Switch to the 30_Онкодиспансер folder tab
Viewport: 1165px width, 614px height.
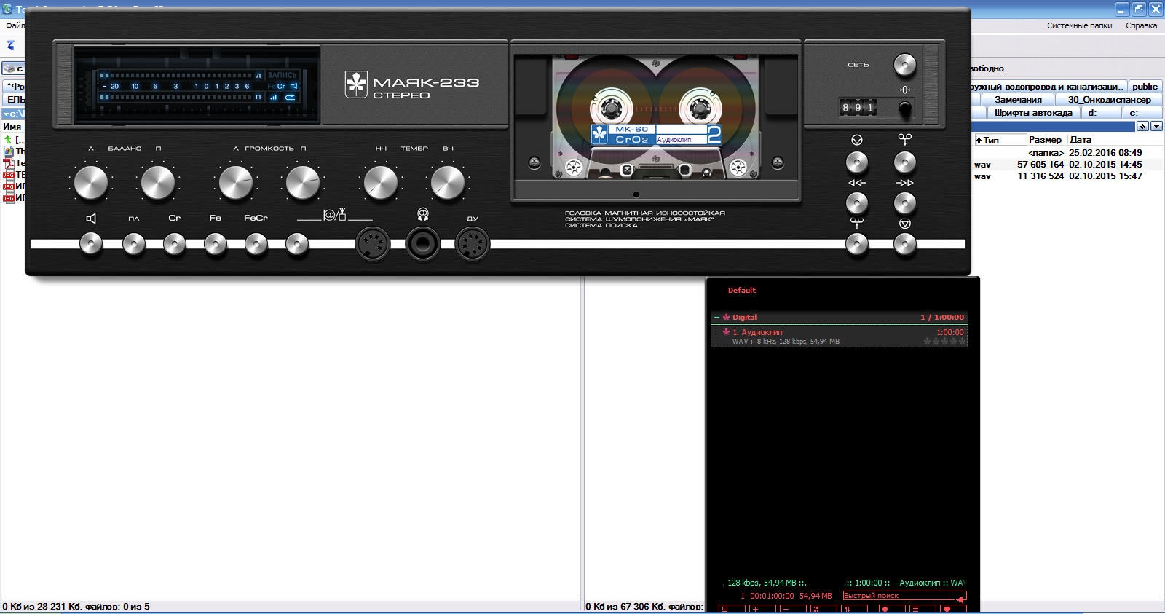(x=1109, y=99)
